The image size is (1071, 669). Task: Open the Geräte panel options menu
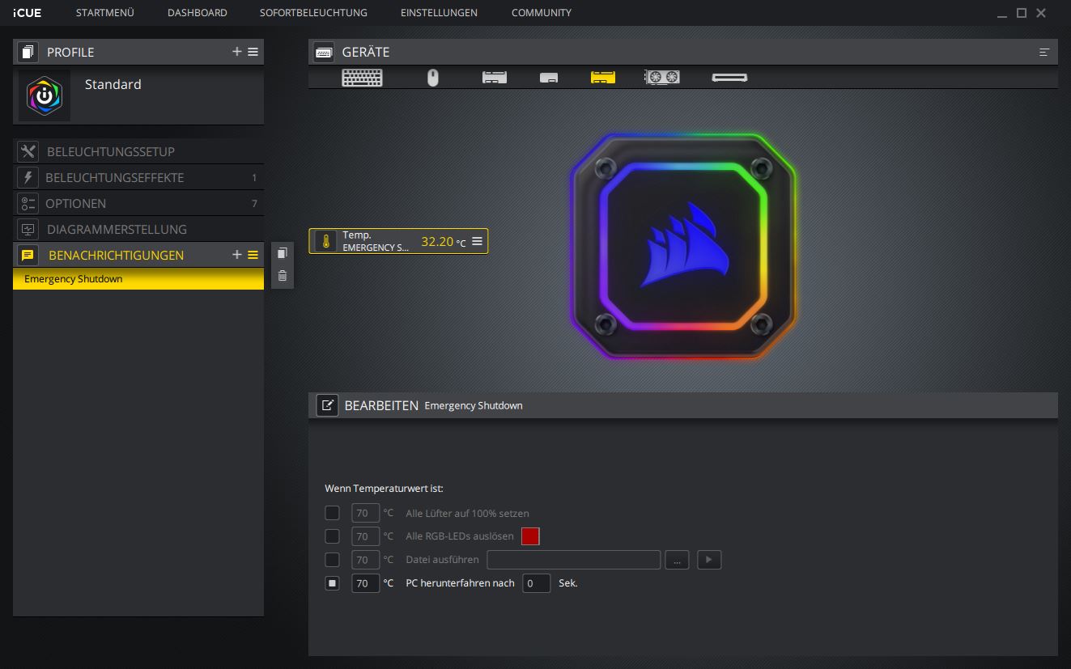point(1044,53)
